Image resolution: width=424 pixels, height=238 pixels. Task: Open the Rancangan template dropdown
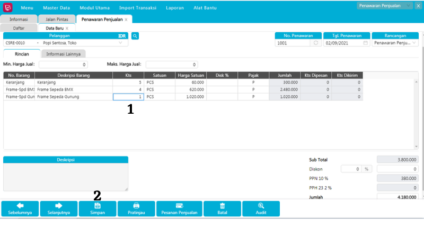tap(414, 43)
